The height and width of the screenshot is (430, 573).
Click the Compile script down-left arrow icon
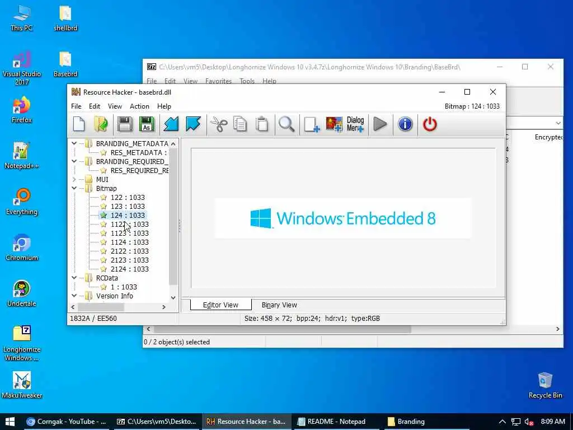pos(171,124)
